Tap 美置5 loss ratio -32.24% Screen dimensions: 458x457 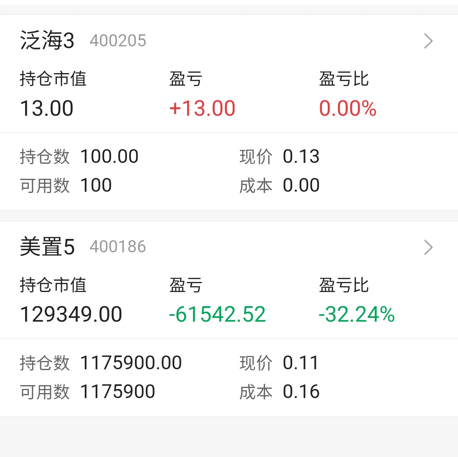[356, 315]
